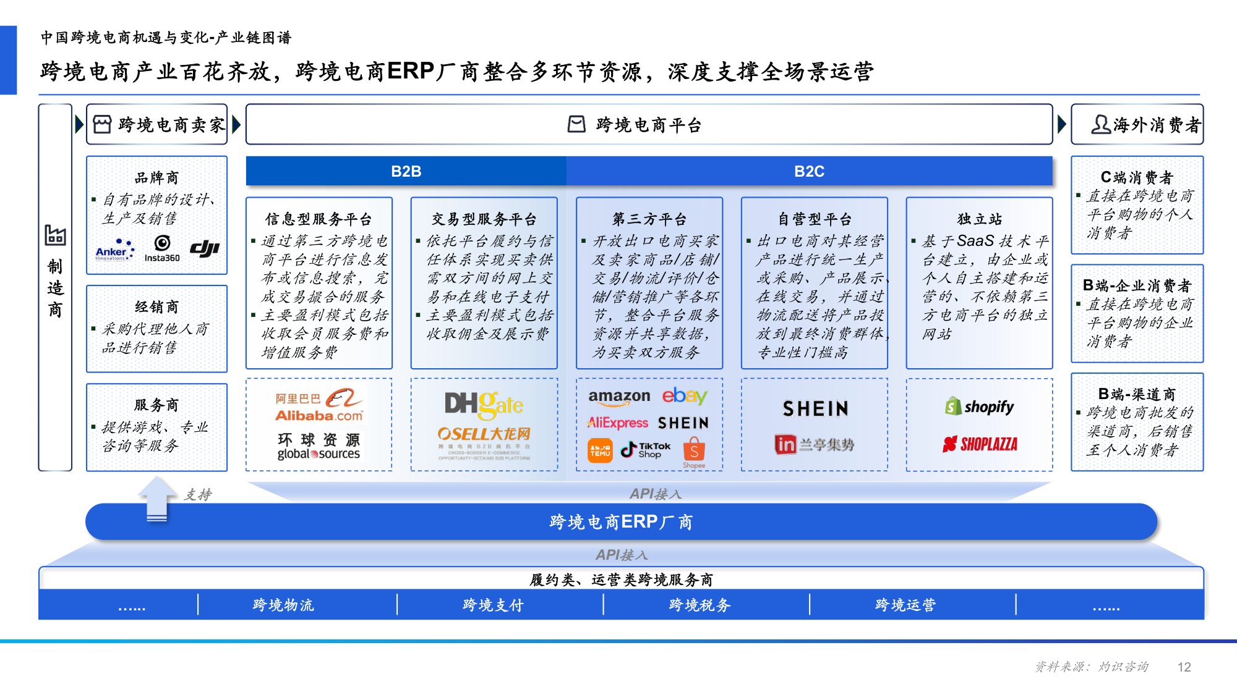Click the 资料来源：灼识咨询 footer text
Image resolution: width=1237 pixels, height=695 pixels.
[1092, 667]
